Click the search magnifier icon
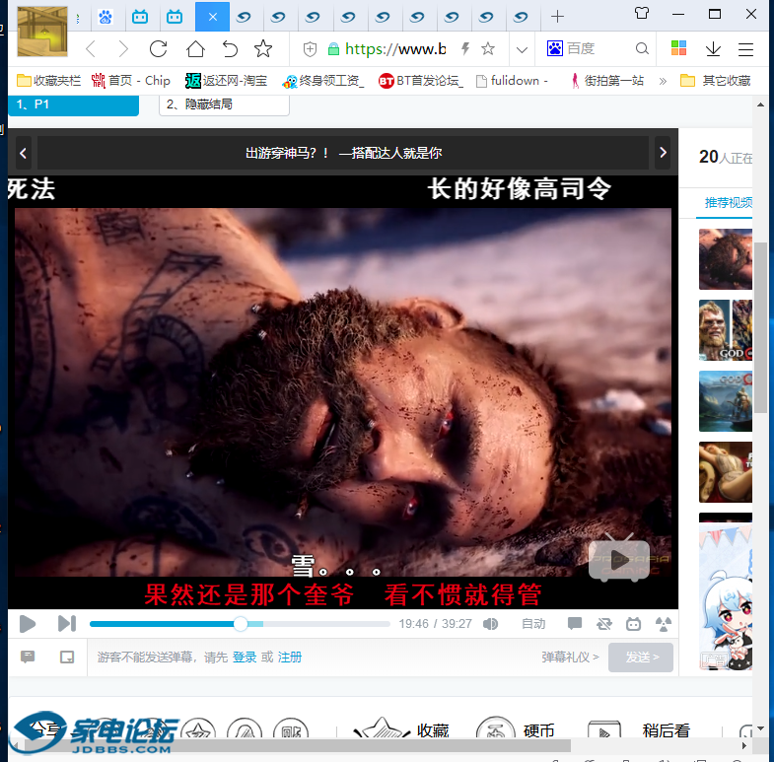 coord(642,48)
